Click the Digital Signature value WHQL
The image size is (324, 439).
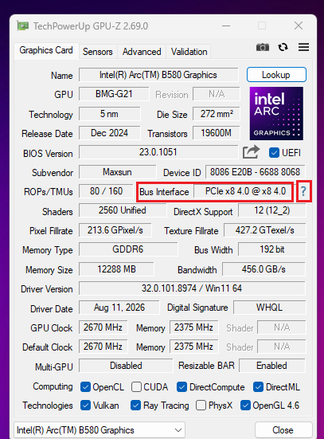[269, 308]
